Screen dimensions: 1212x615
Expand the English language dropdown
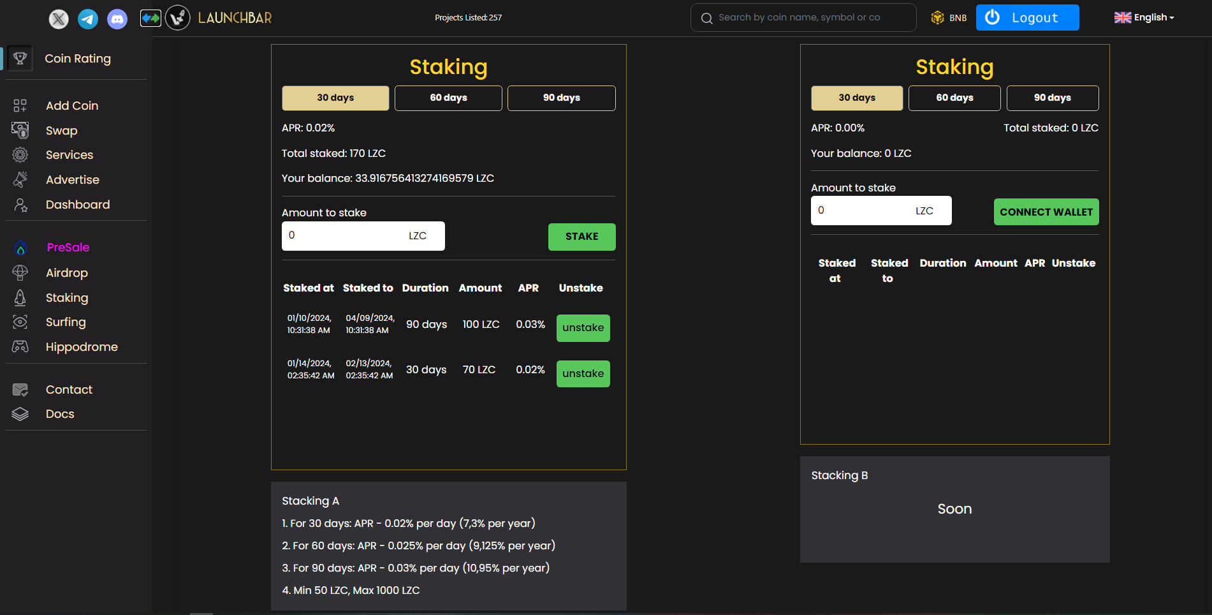[x=1144, y=18]
